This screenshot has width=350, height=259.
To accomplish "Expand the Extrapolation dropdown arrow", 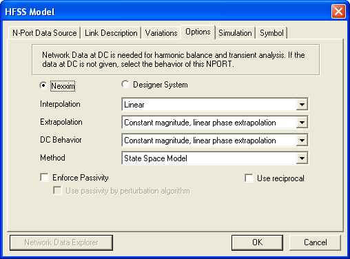I will coord(302,123).
